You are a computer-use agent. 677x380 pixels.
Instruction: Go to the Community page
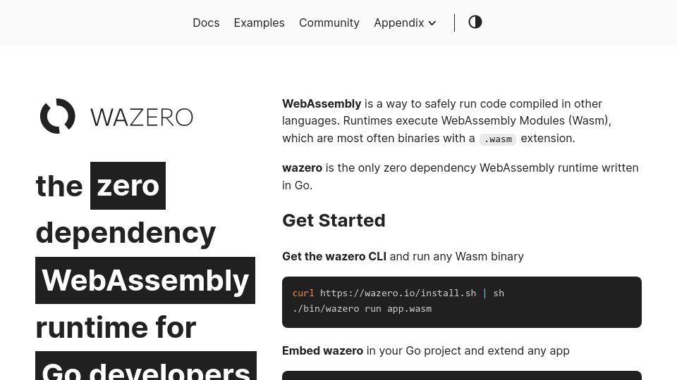click(329, 23)
